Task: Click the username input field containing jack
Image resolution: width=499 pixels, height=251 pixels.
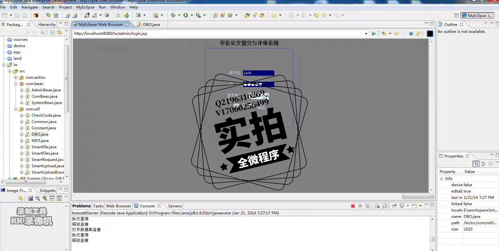Action: pyautogui.click(x=258, y=73)
